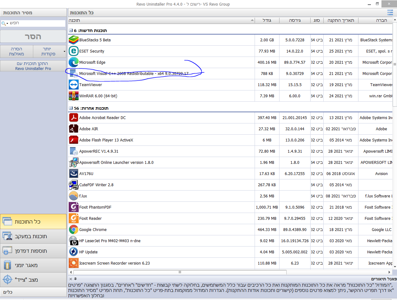Viewport: 397px width, 300px height.
Task: Select the WinRAR 6.00 icon
Action: pos(74,96)
